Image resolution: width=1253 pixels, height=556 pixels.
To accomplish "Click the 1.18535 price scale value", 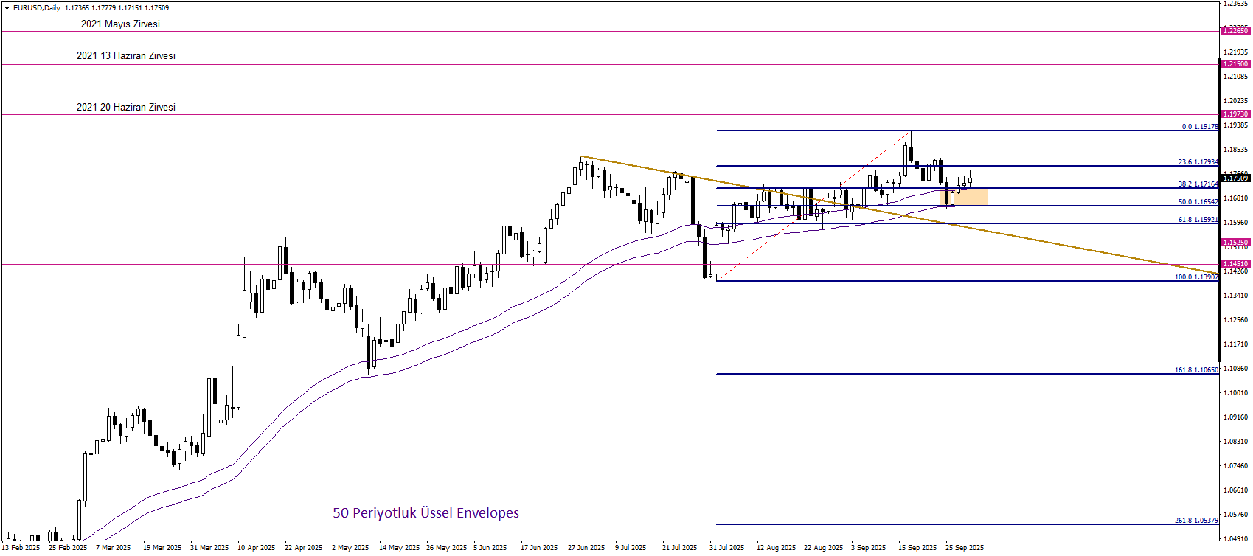I will [1235, 150].
